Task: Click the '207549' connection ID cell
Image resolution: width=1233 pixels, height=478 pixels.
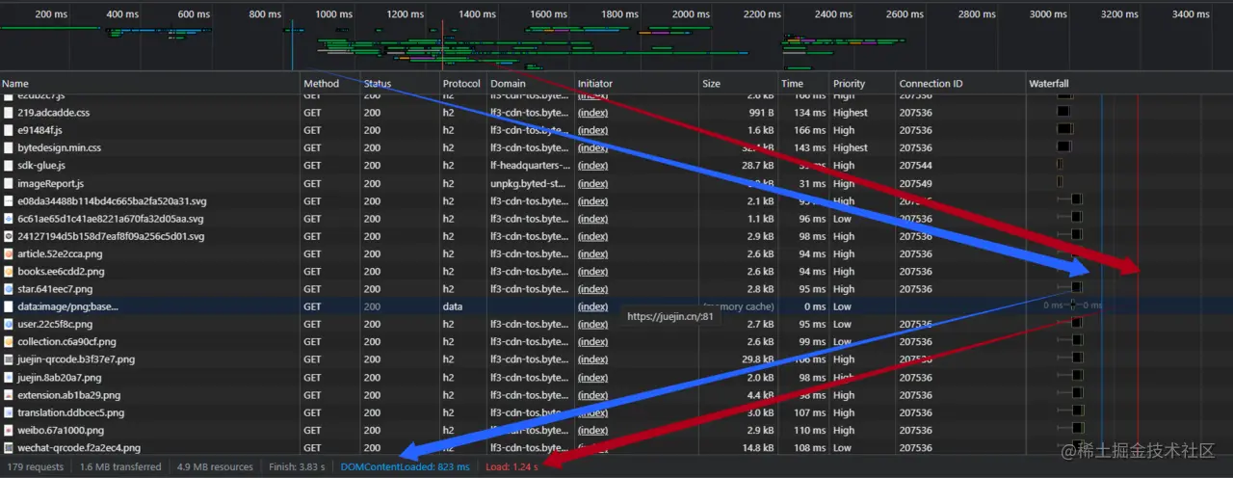Action: (x=915, y=183)
